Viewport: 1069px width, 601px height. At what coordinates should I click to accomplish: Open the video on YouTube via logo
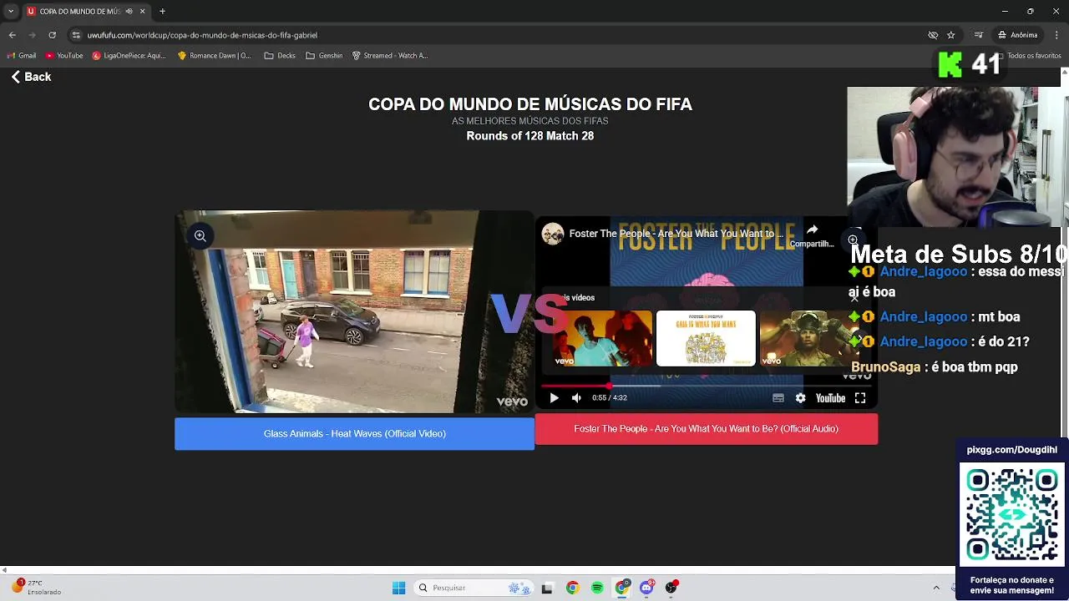[x=830, y=398]
